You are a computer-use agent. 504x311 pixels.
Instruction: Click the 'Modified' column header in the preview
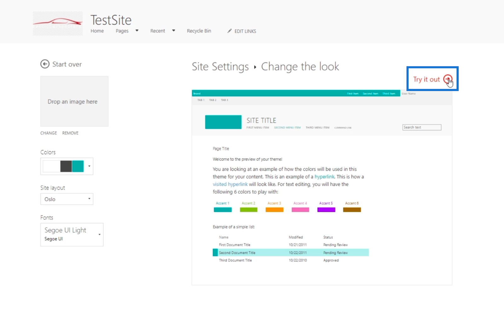296,237
